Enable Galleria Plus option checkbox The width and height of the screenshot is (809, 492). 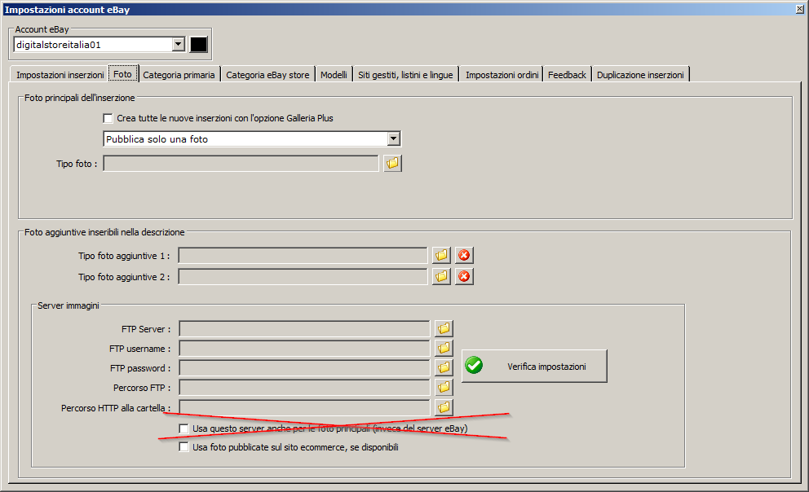(108, 118)
